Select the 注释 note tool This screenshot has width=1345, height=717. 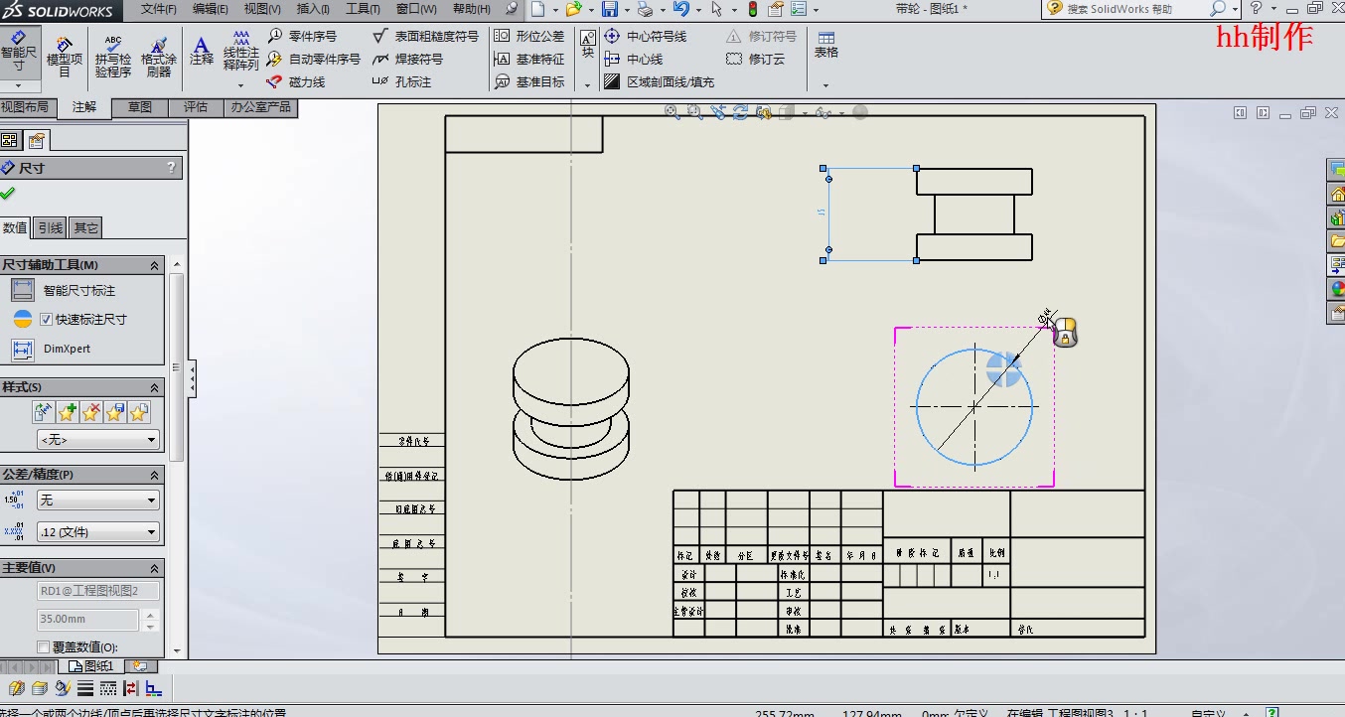point(202,55)
